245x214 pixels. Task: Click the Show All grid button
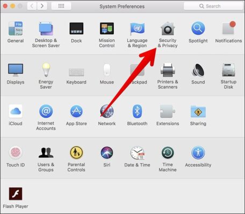[x=61, y=6]
